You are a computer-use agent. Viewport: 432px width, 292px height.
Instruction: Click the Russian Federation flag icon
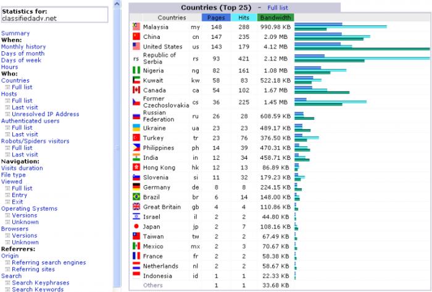tap(136, 116)
